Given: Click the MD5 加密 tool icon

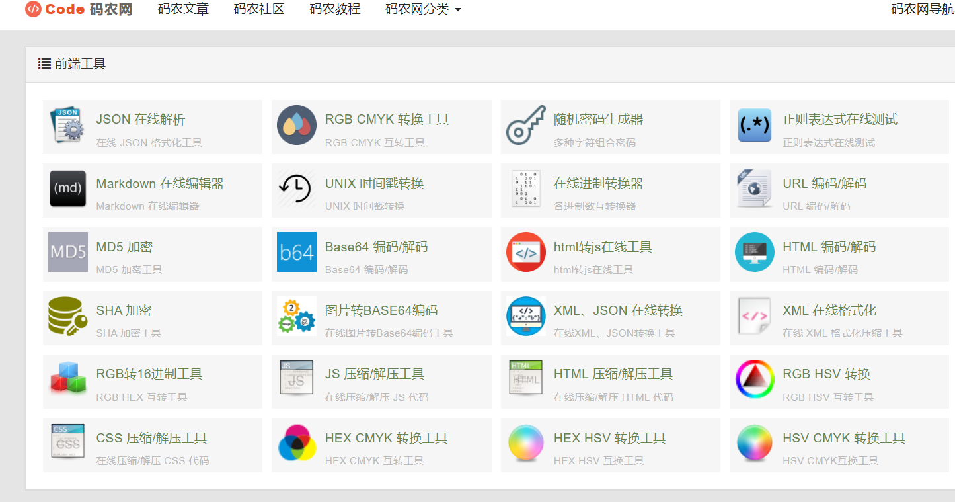Looking at the screenshot, I should click(67, 253).
